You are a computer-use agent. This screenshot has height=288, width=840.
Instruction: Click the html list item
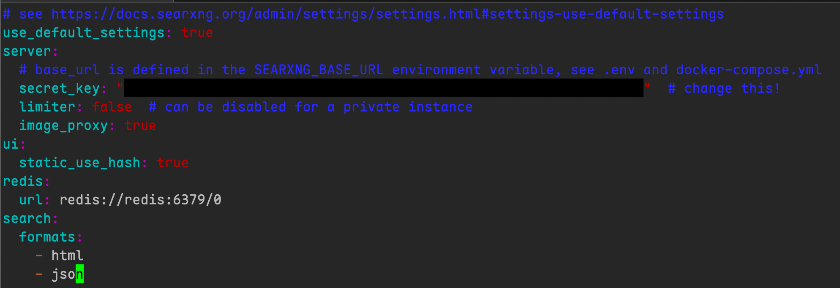coord(67,256)
